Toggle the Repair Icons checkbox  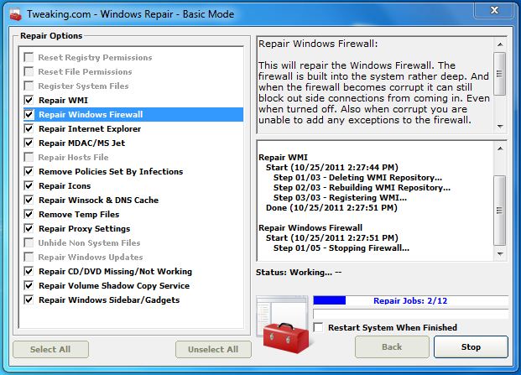tap(29, 185)
